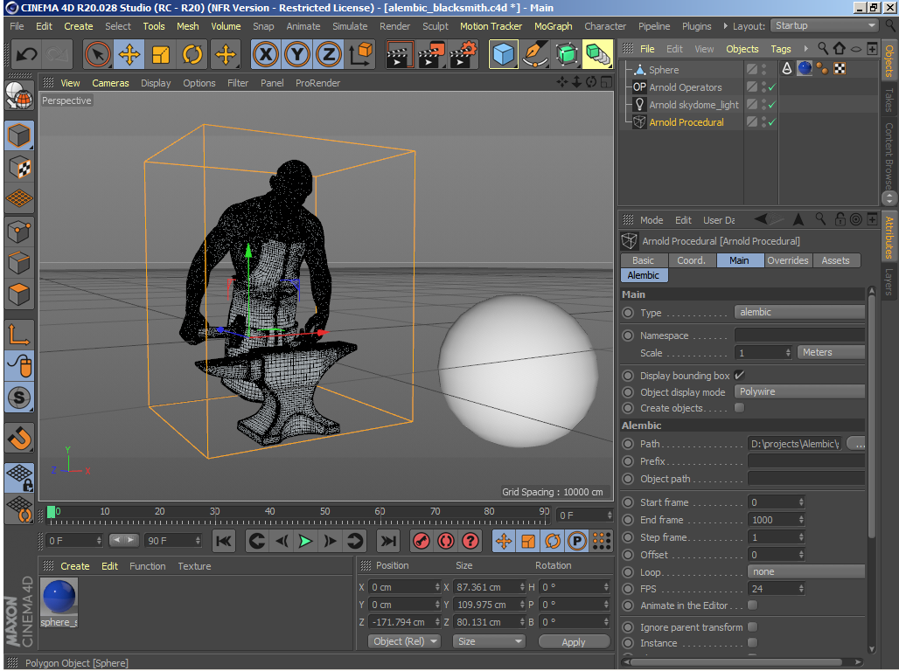Toggle Y axis lock
Screen dimensions: 899x671
(x=297, y=55)
